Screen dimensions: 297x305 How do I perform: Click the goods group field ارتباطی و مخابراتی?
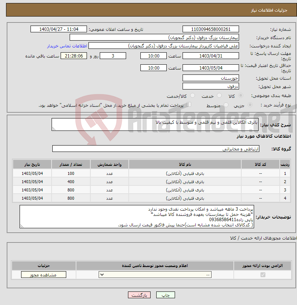[x=156, y=149]
